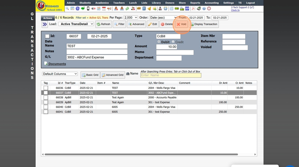Open the Documents link
Viewport: 299px width, 167px height.
(57, 64)
